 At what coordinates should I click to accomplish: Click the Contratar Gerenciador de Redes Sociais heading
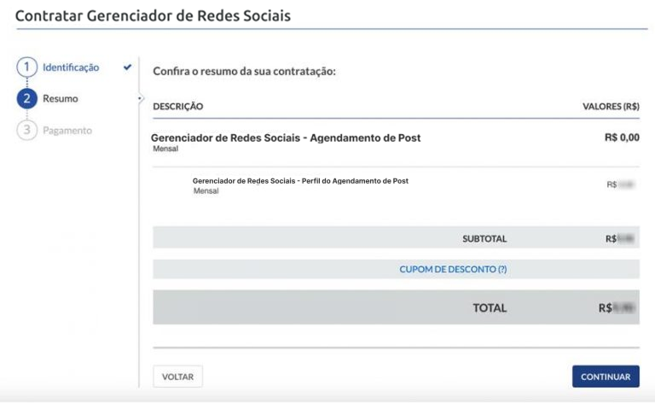[153, 16]
